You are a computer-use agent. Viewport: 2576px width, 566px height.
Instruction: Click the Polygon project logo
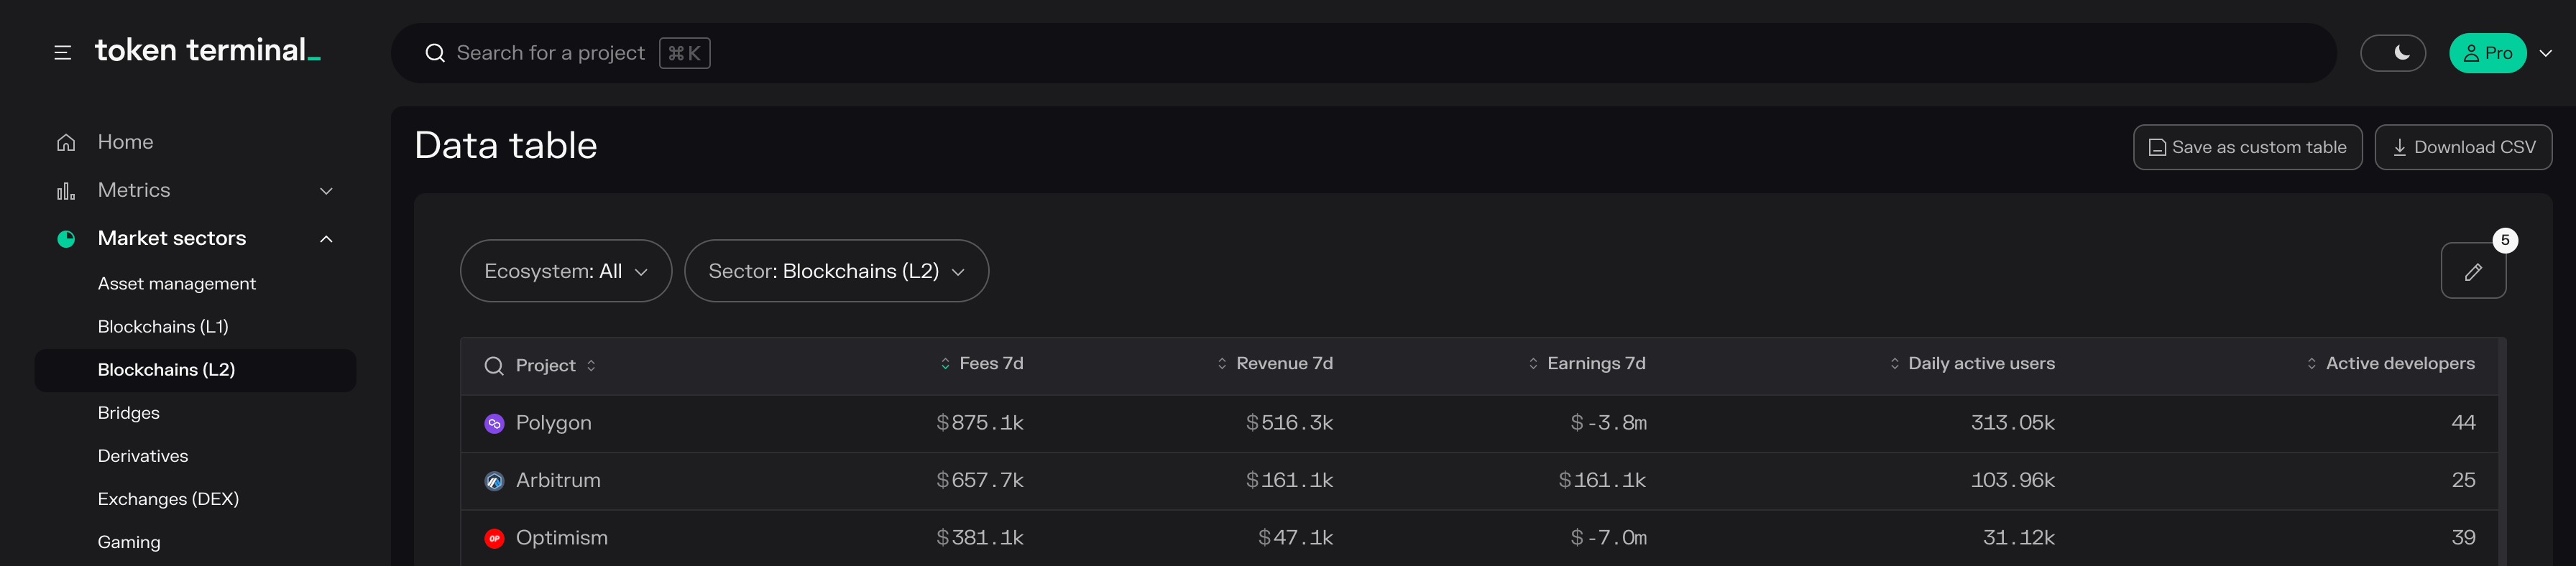(494, 424)
